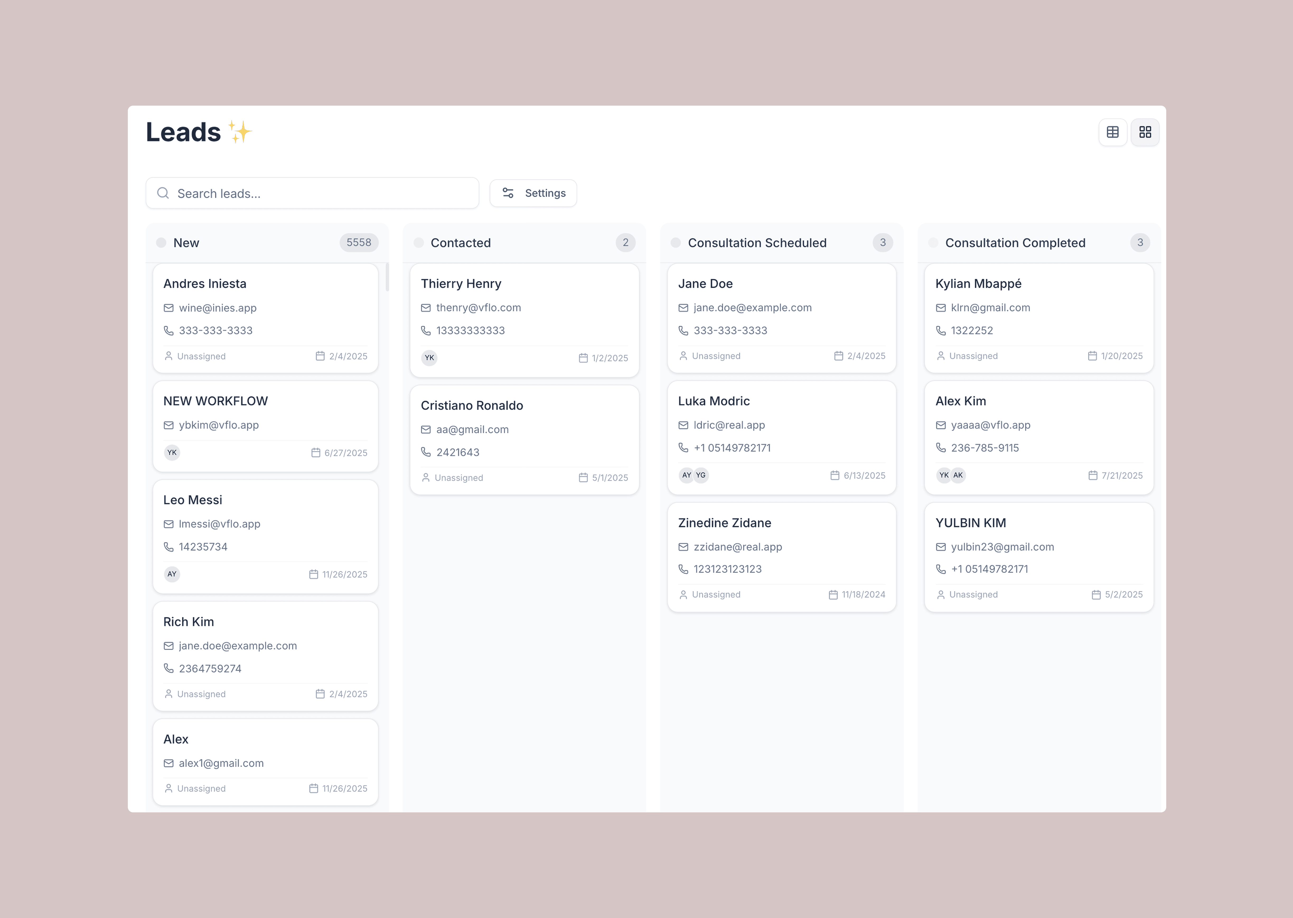
Task: Open the NEW WORKFLOW lead name
Action: coord(215,401)
